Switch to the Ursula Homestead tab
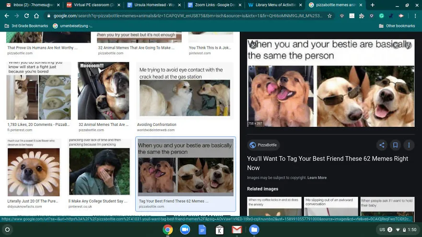 pos(154,5)
